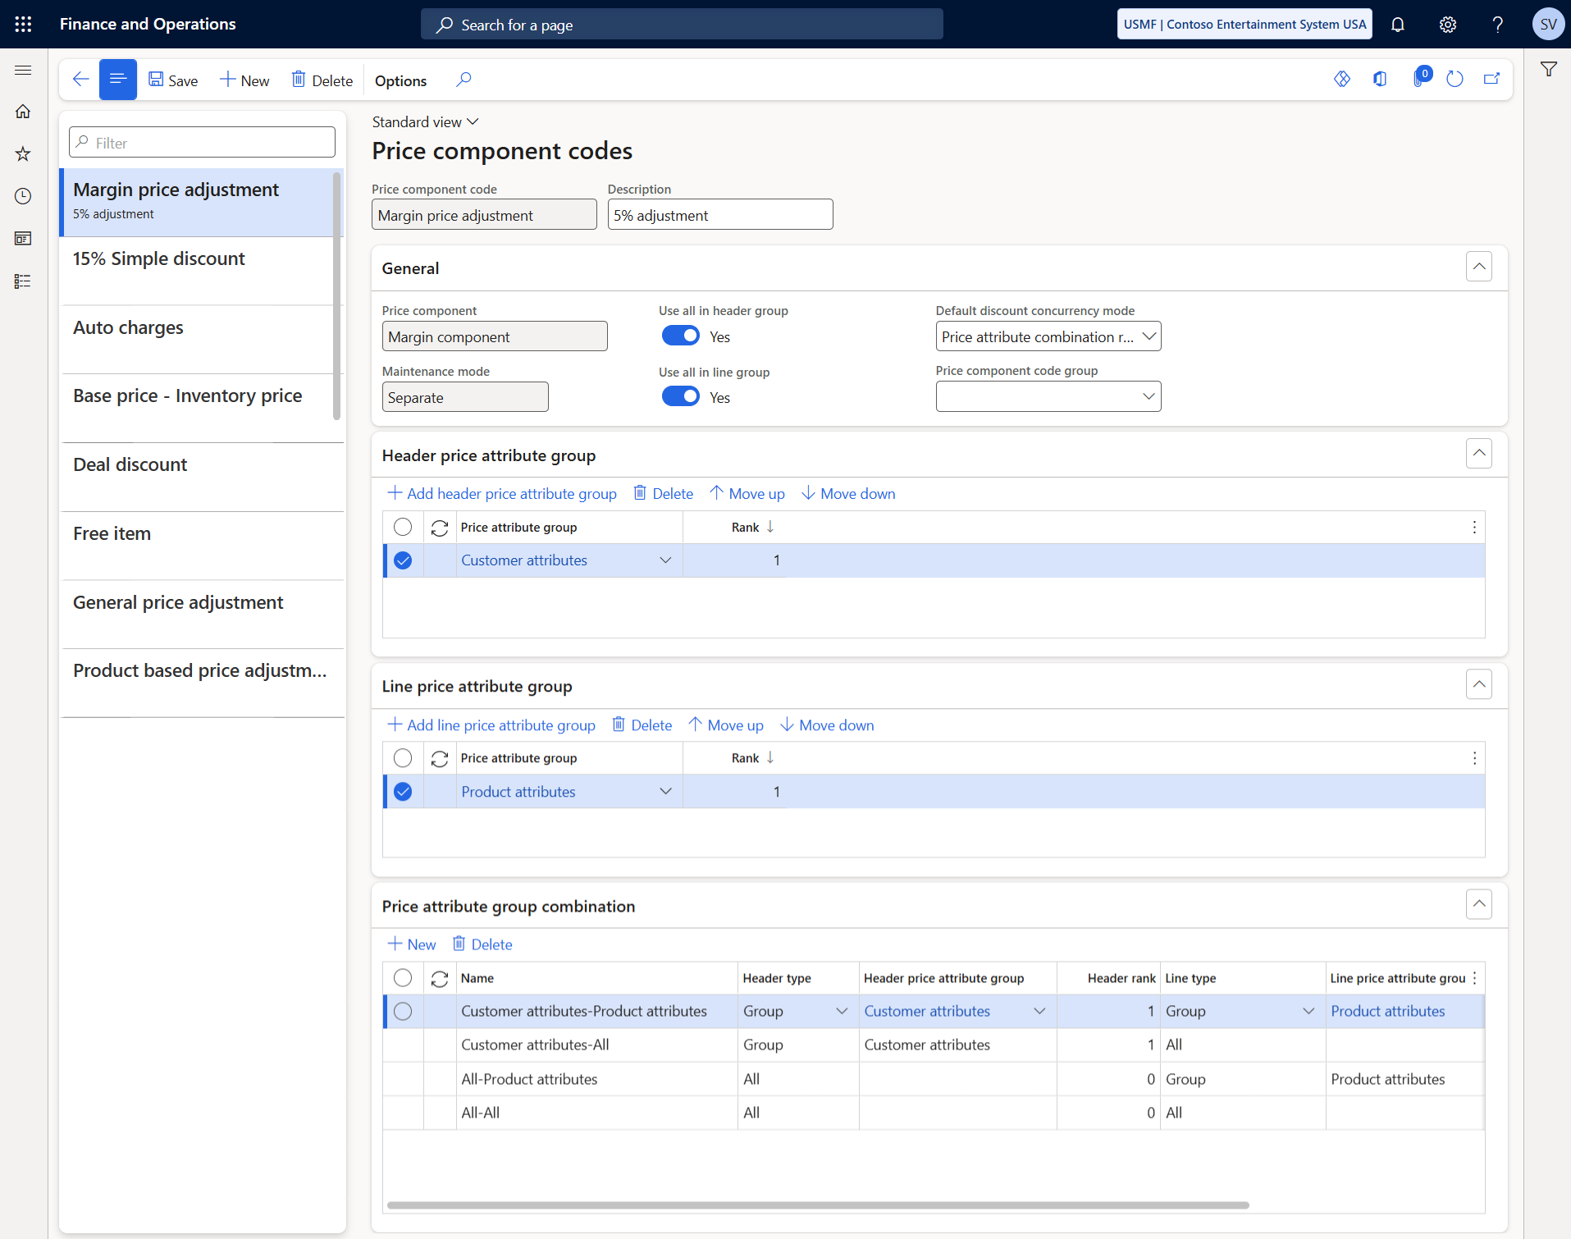The height and width of the screenshot is (1239, 1571).
Task: Refresh line price attribute group grid
Action: click(x=440, y=758)
